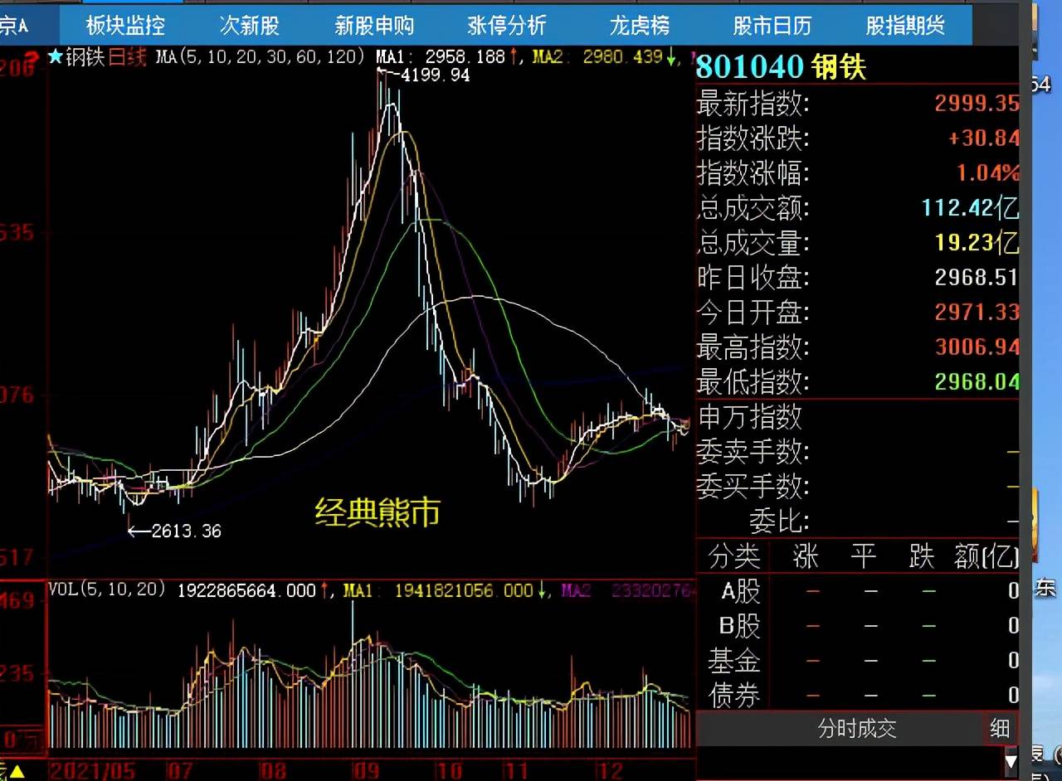Click the 801040 钢铁 index title
1062x781 pixels.
pyautogui.click(x=781, y=66)
